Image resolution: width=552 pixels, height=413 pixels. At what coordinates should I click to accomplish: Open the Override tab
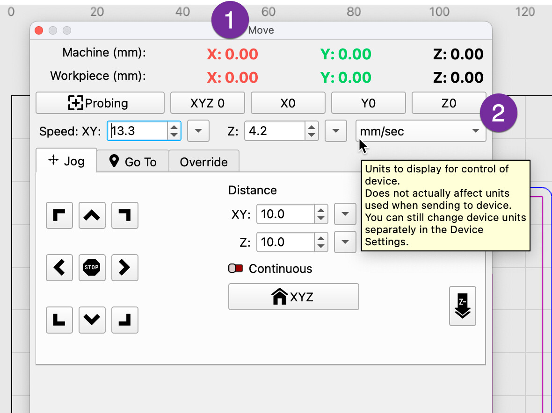pyautogui.click(x=203, y=162)
